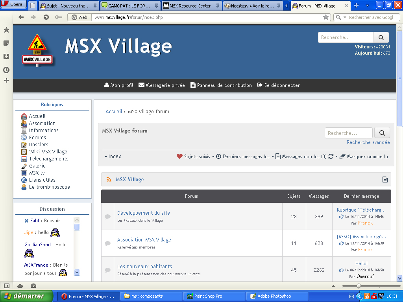403x302 pixels.
Task: Click document icon in MSX Village category bar
Action: pyautogui.click(x=385, y=179)
